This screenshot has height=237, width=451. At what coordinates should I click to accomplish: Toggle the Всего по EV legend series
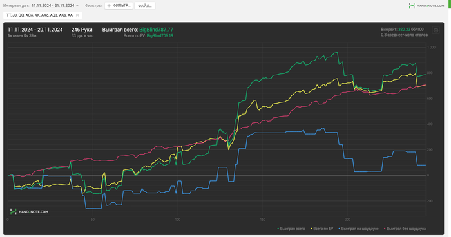321,229
